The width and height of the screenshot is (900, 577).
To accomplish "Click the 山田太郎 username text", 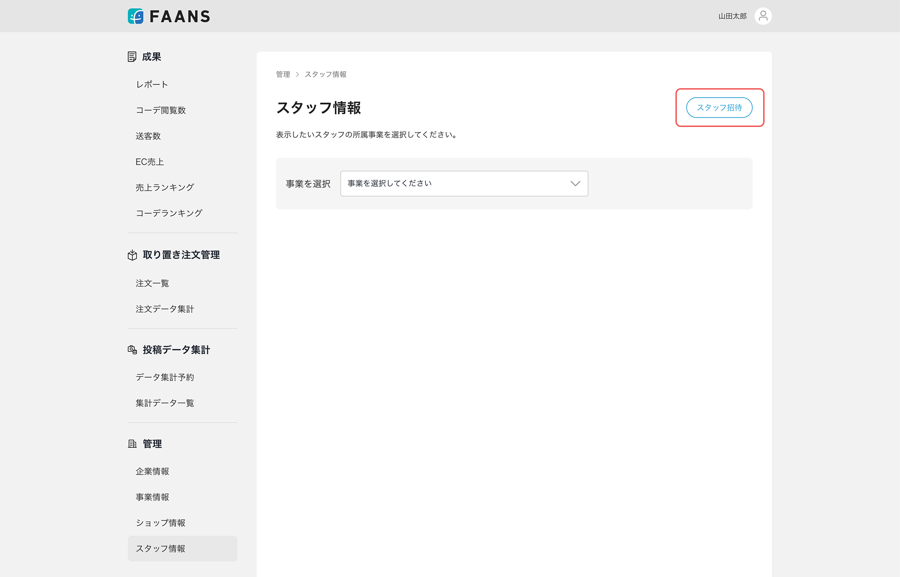I will coord(732,16).
